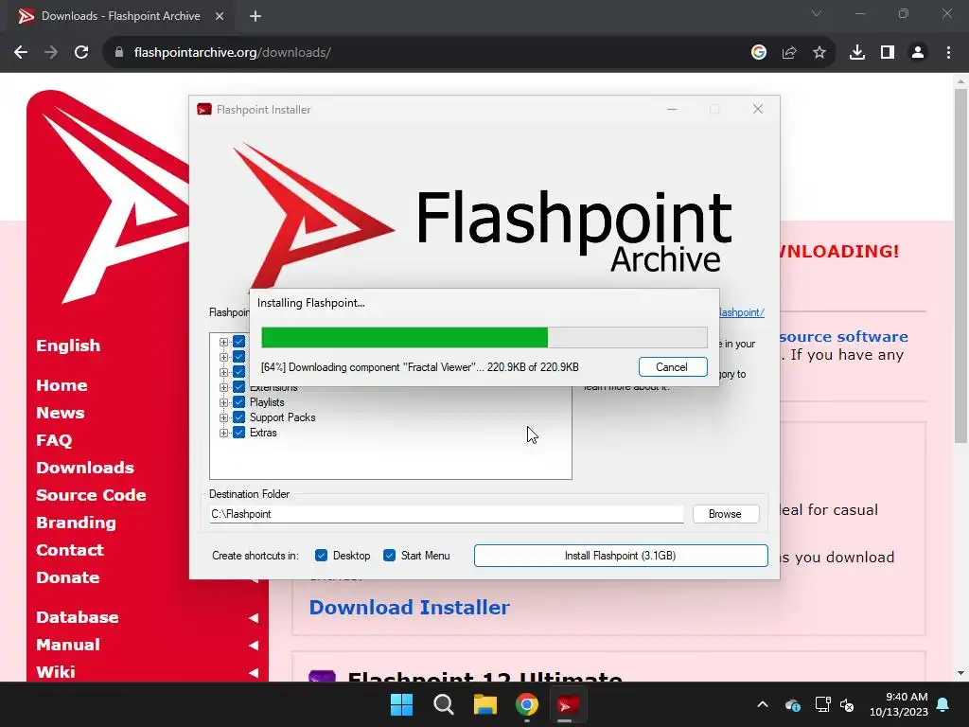Viewport: 969px width, 727px height.
Task: Open File Explorer from taskbar
Action: pos(485,704)
